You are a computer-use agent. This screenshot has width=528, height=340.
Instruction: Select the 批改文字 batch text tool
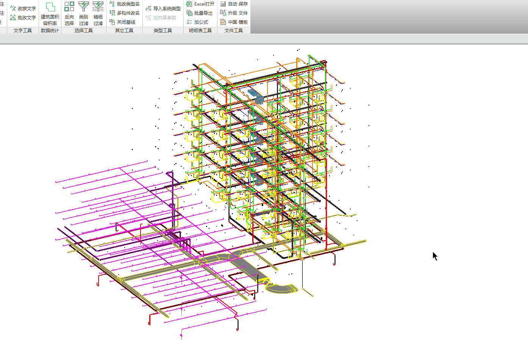(23, 17)
